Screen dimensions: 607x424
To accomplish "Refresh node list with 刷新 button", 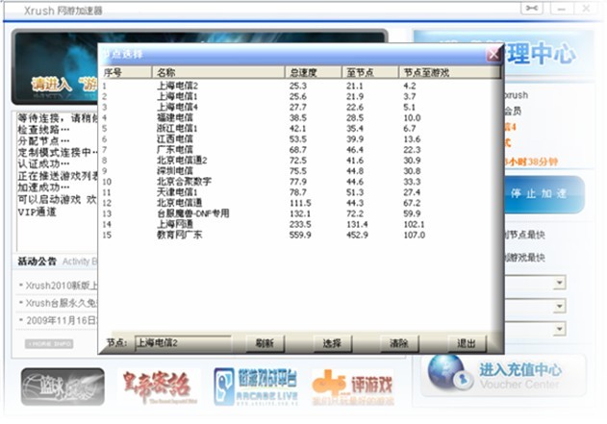I will coord(266,343).
